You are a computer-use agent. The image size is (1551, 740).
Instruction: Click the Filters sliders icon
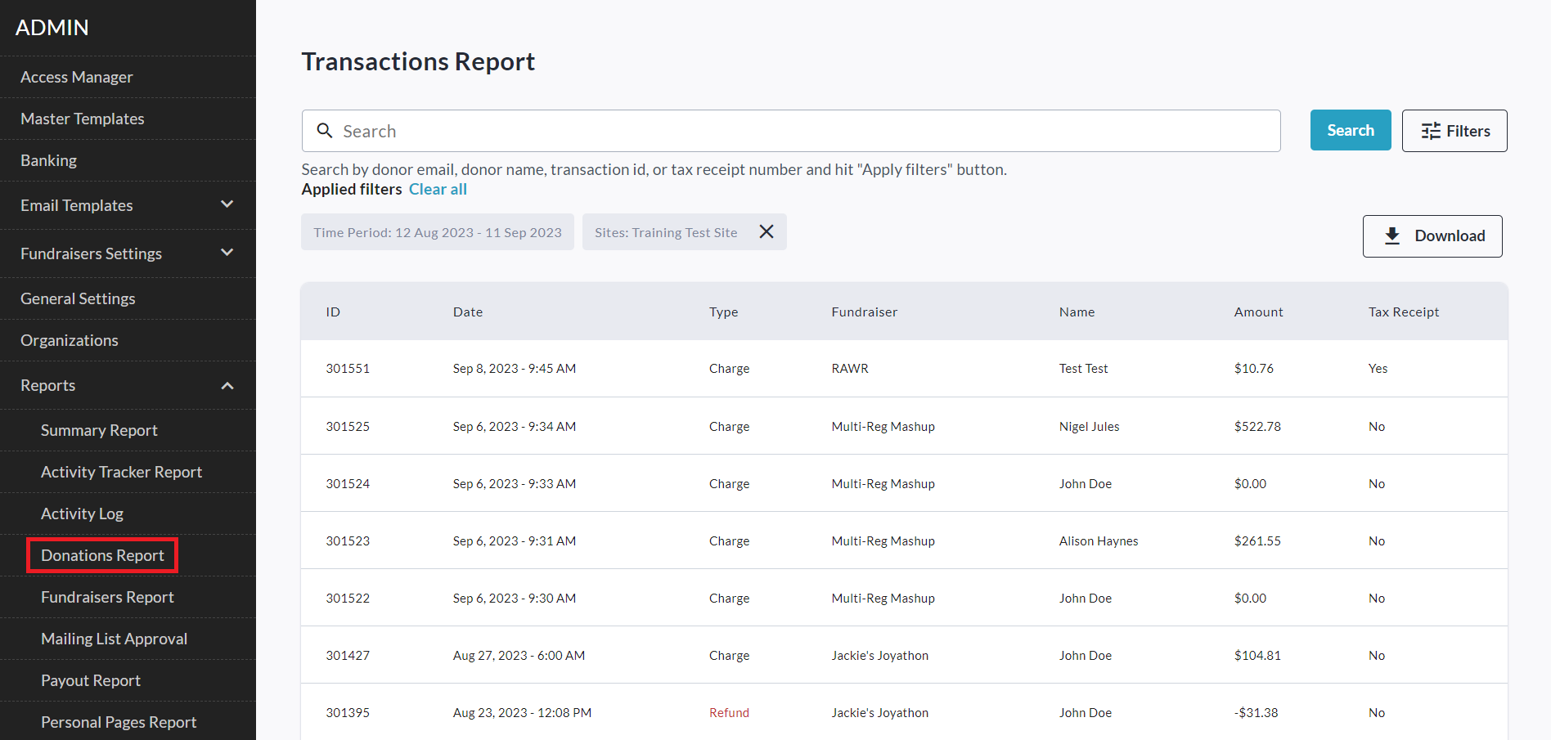click(x=1431, y=131)
